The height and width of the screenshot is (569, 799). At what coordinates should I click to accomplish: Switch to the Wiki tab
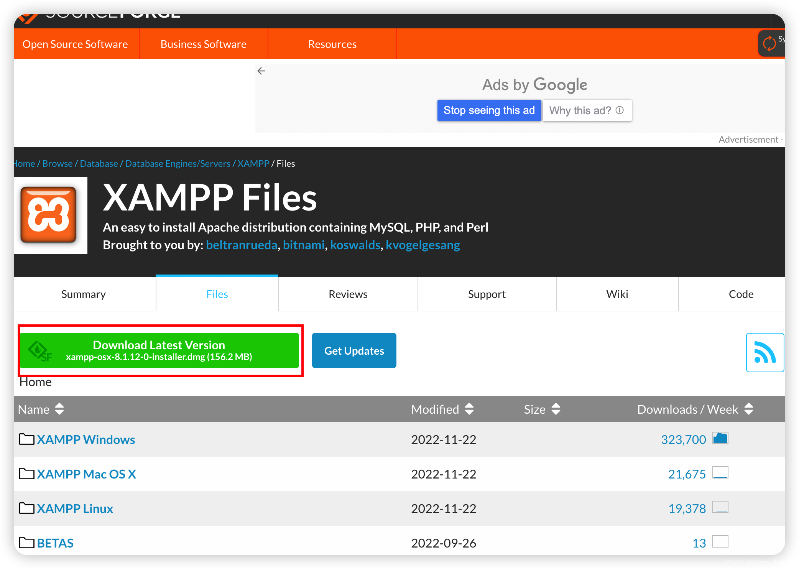(617, 294)
